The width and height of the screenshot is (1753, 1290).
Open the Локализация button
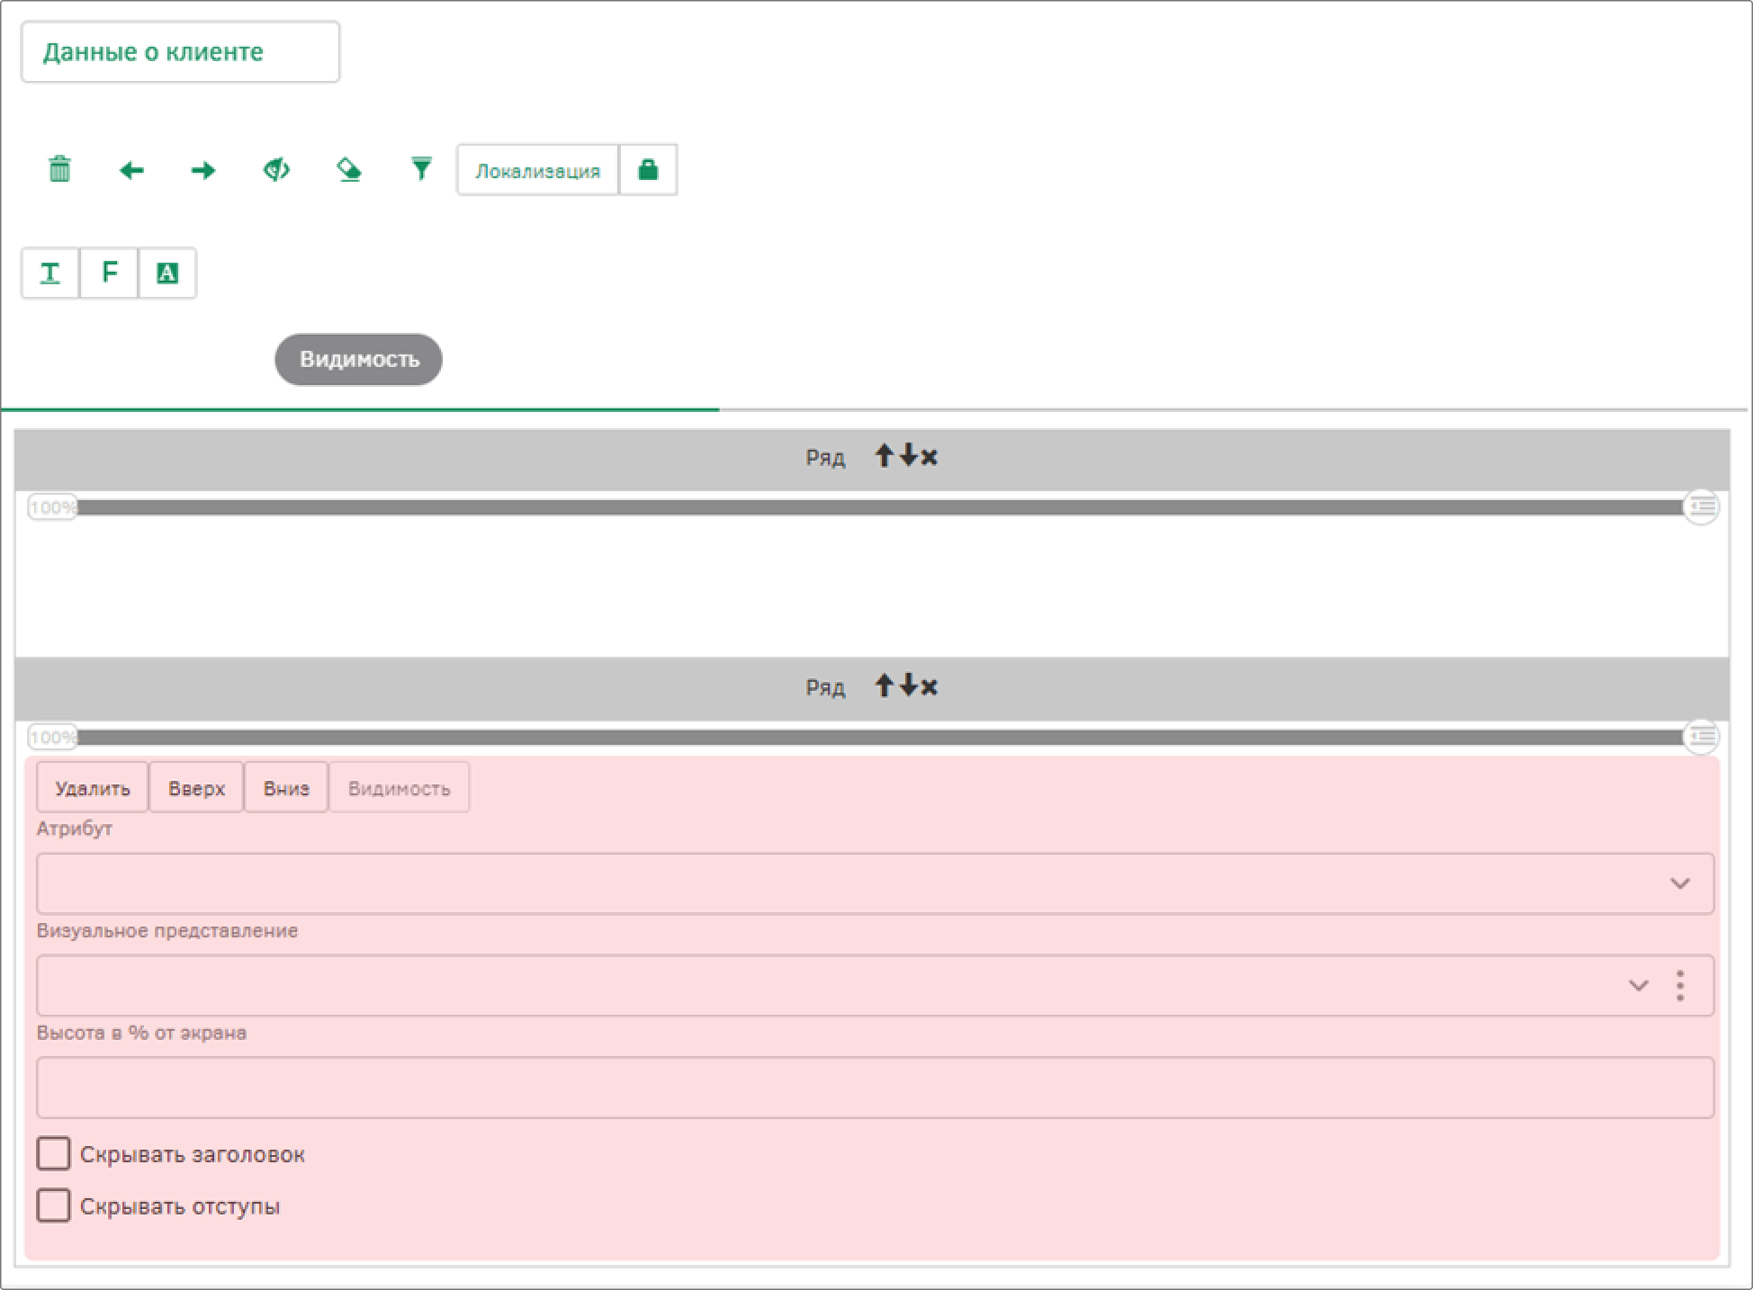tap(537, 170)
